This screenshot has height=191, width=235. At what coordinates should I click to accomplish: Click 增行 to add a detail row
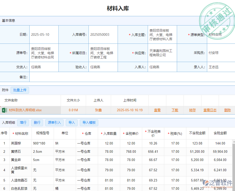tap(23, 122)
